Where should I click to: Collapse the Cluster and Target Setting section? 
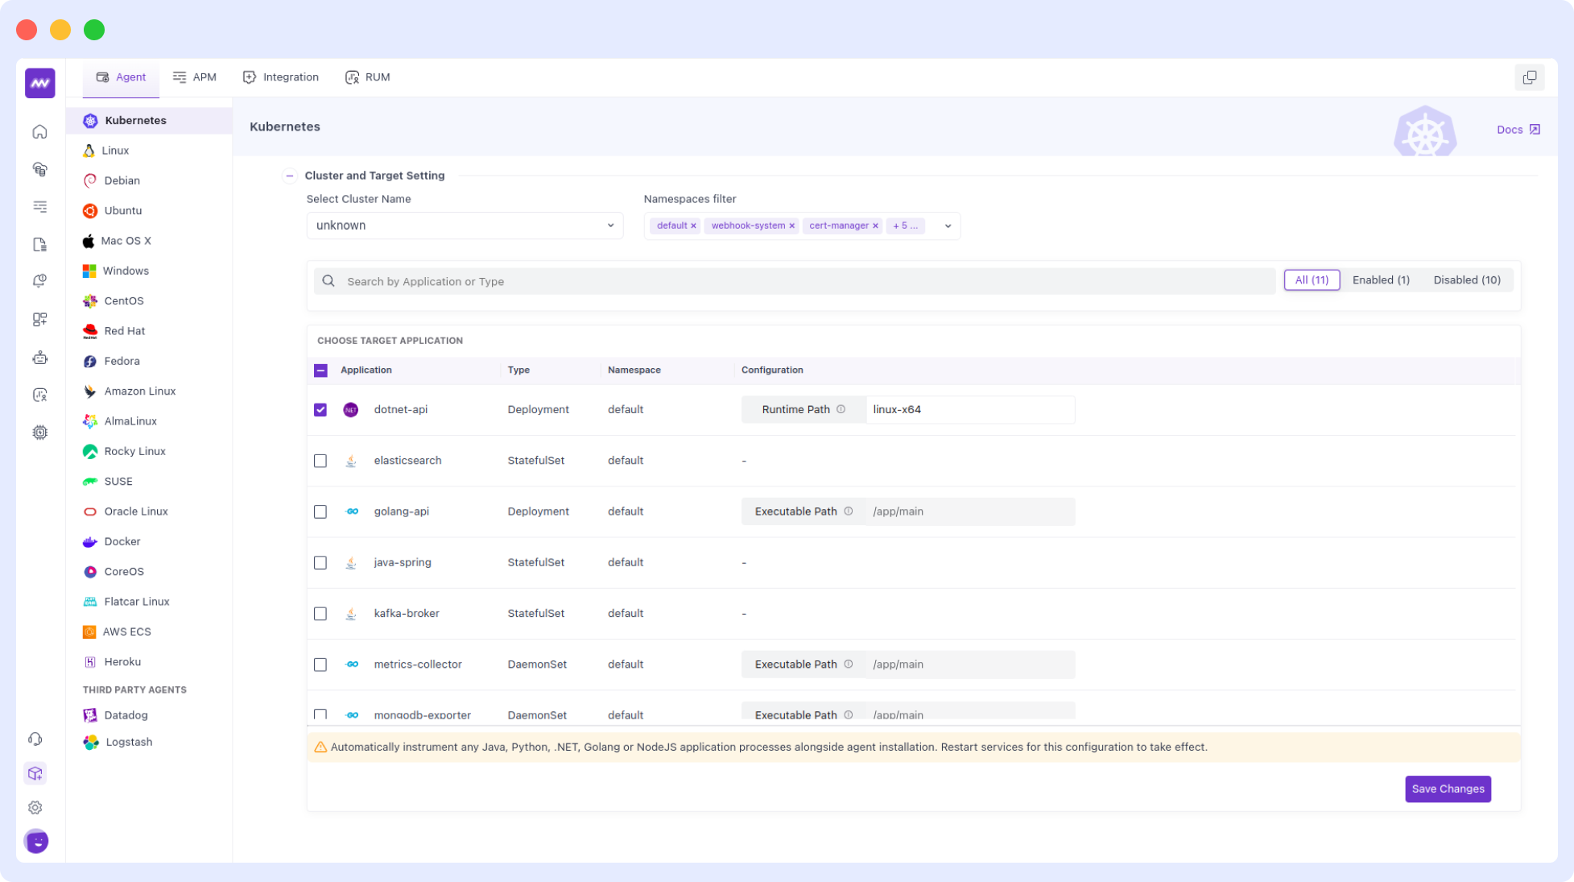pos(290,176)
